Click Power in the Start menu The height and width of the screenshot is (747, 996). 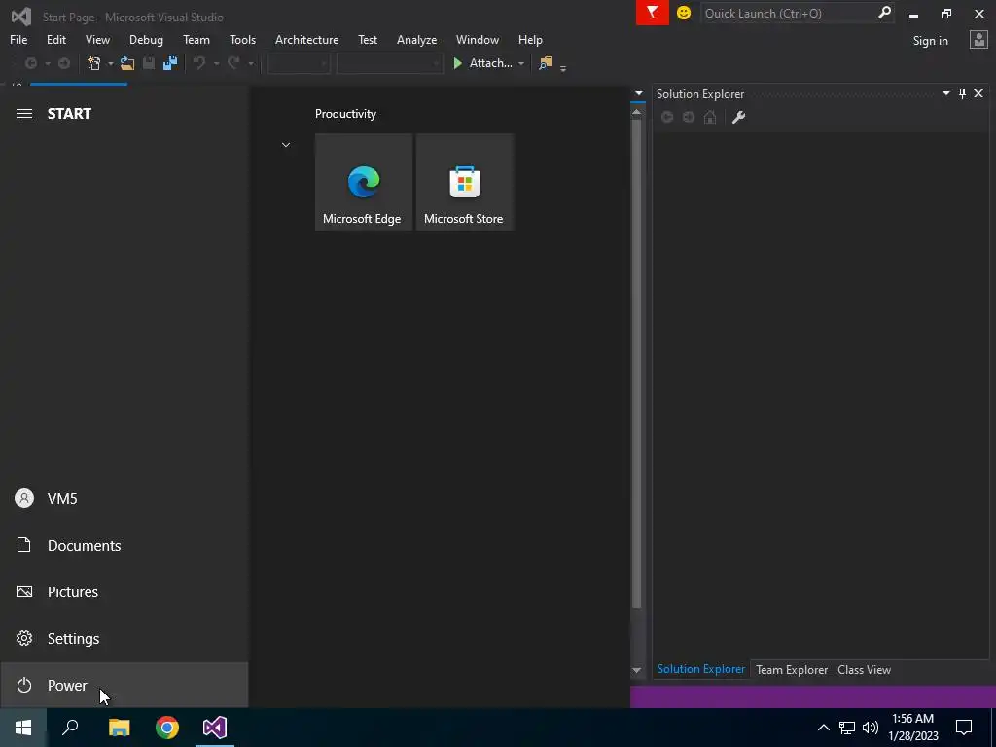click(124, 685)
